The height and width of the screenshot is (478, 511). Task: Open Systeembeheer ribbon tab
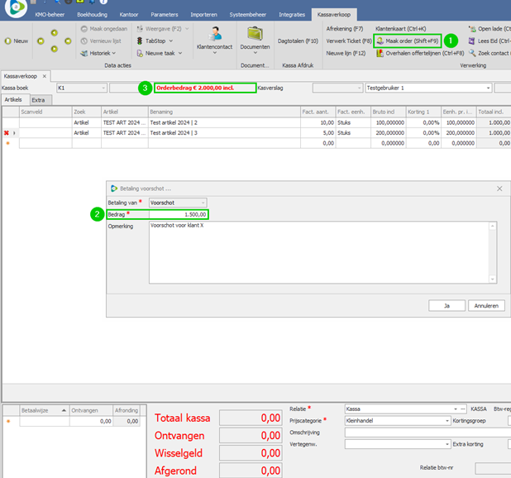(x=248, y=15)
